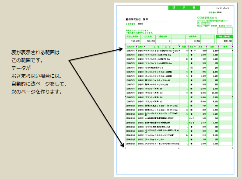
Task: Click the 〇〇商事株式会社 company name
Action: click(207, 18)
